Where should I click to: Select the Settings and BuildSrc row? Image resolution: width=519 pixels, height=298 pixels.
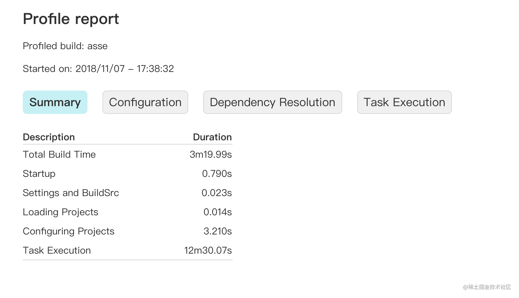coord(128,193)
